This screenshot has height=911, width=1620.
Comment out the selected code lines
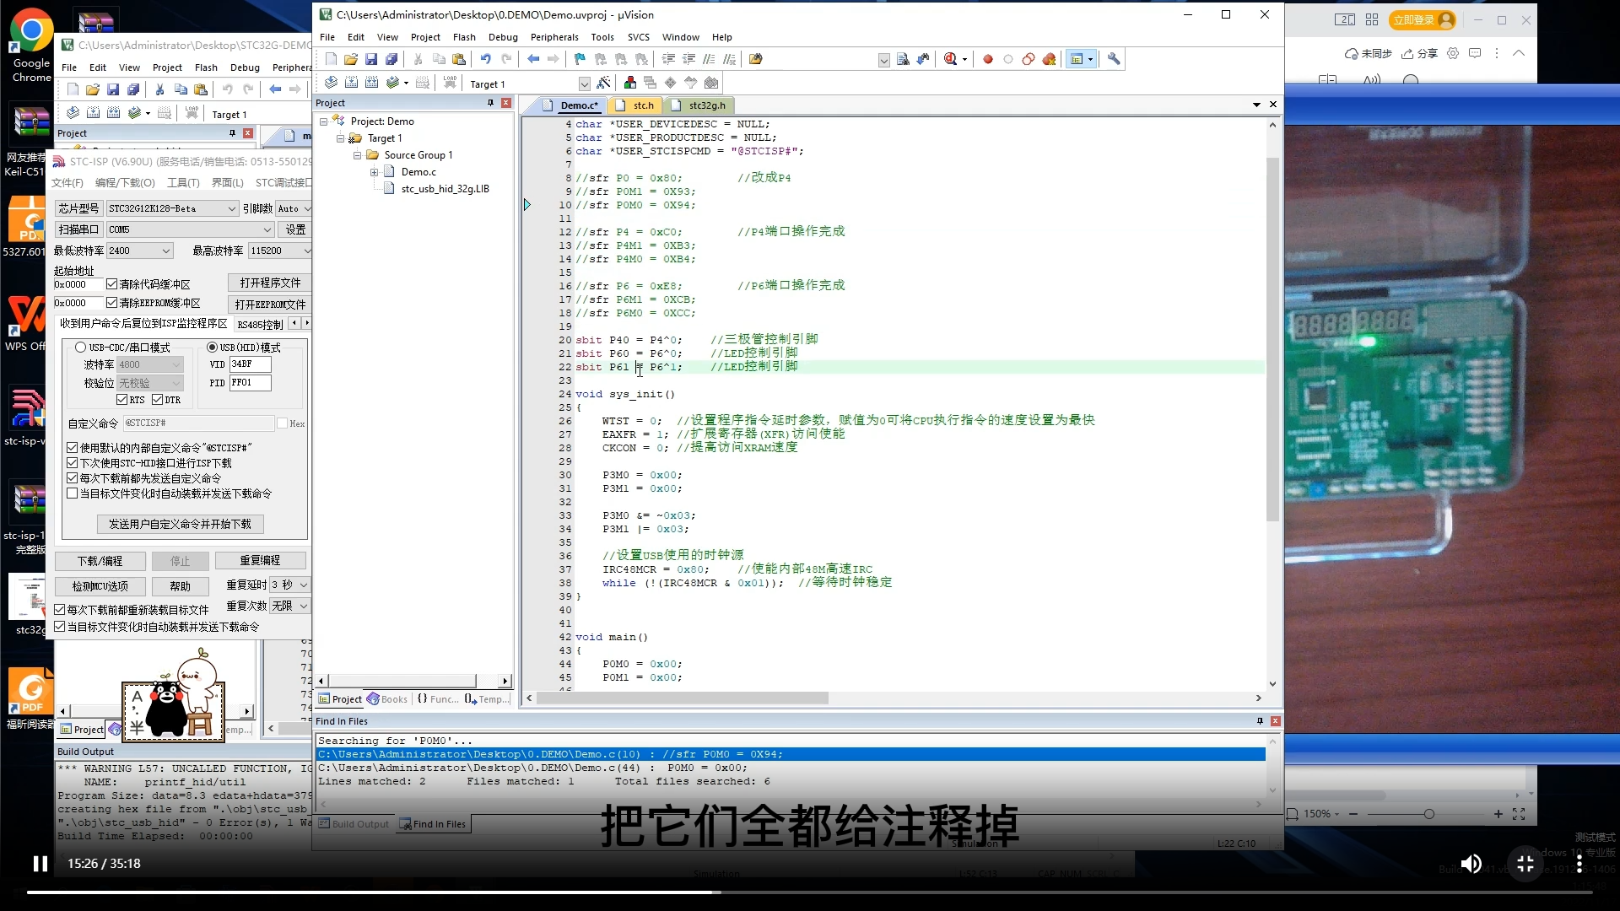pos(709,59)
